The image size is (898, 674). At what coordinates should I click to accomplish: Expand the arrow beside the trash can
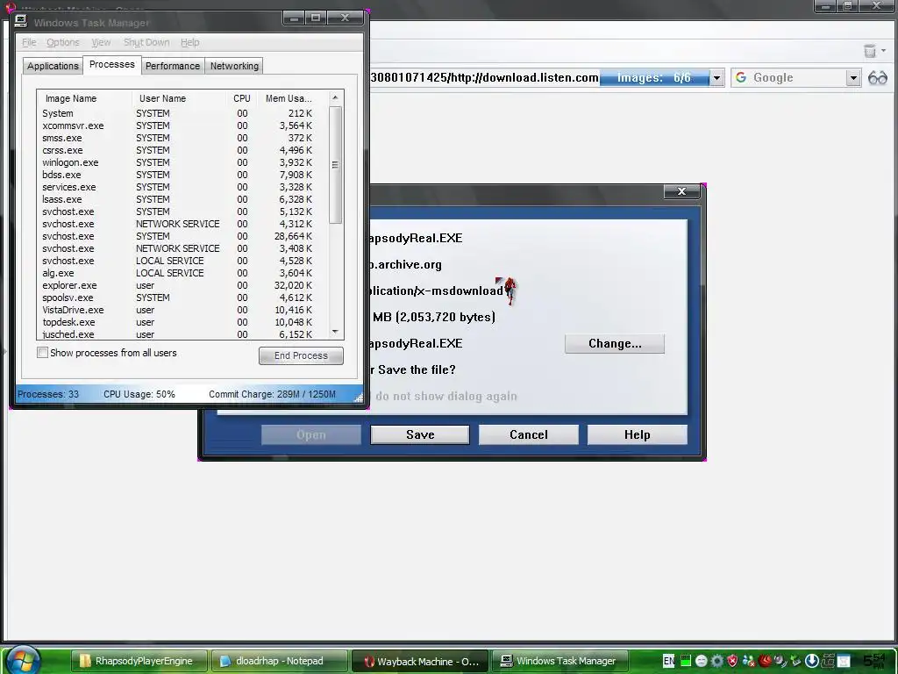884,51
